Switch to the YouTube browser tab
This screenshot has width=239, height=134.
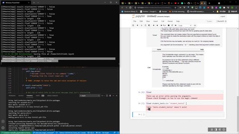[x=177, y=3]
